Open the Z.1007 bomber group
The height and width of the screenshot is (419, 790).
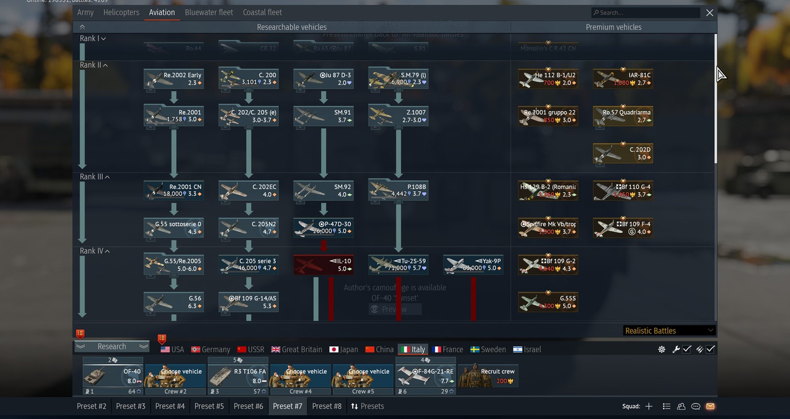tap(398, 116)
